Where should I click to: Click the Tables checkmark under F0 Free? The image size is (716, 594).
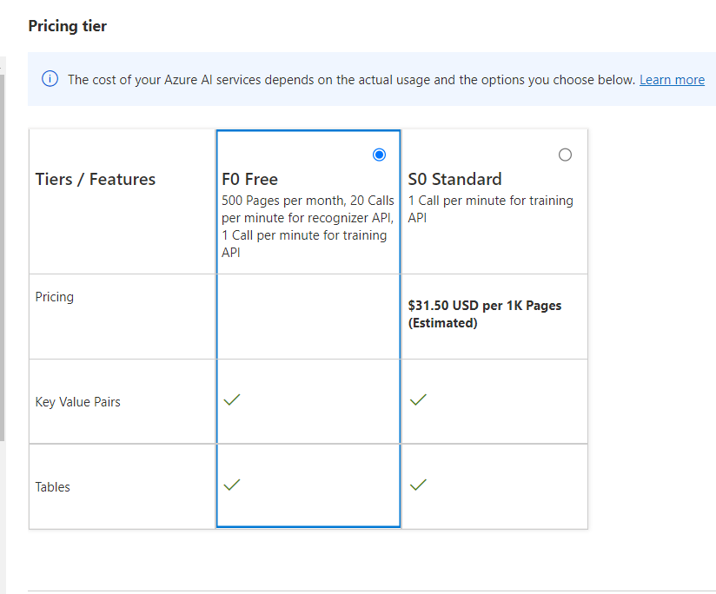pos(232,485)
